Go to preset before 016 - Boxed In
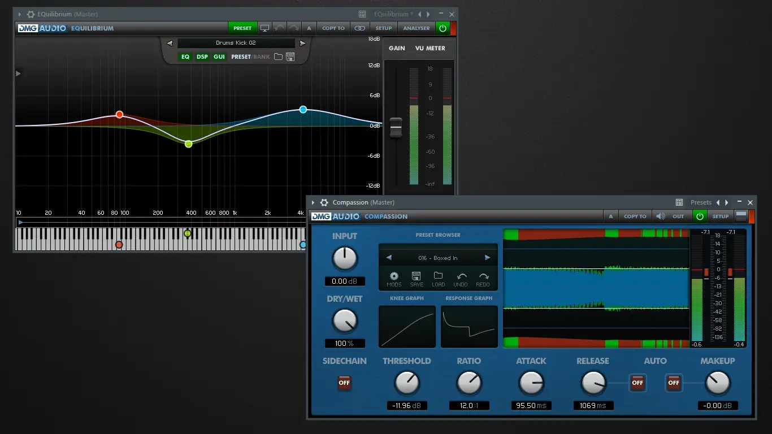Image resolution: width=772 pixels, height=434 pixels. click(389, 258)
